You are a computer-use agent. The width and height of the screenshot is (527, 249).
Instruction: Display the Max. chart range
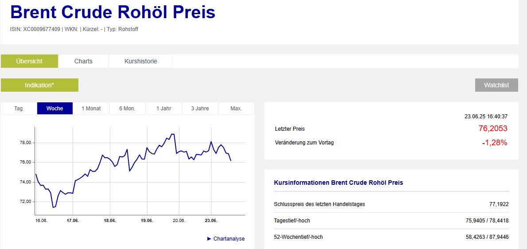tap(236, 109)
